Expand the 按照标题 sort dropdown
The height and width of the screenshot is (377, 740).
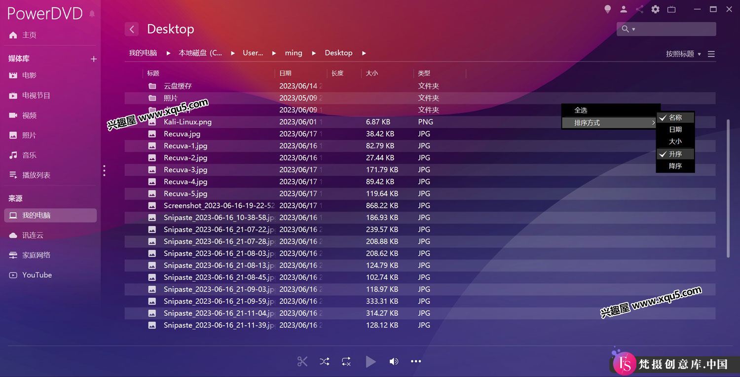click(x=683, y=54)
